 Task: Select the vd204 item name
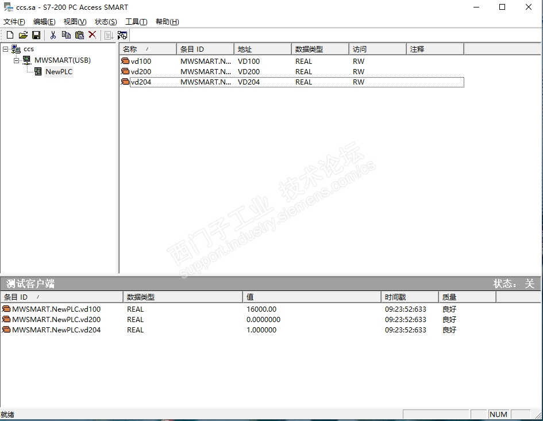click(141, 82)
